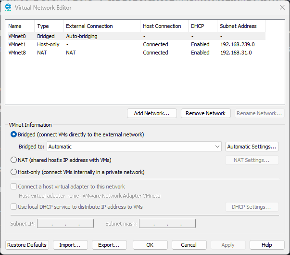Open Help for network editor

tap(267, 245)
